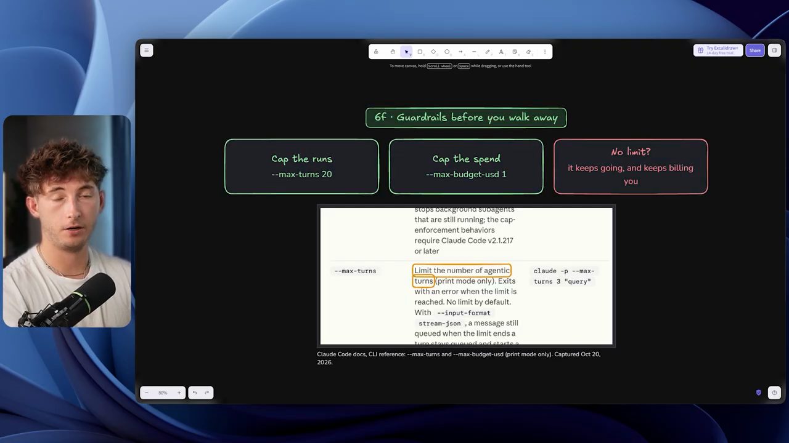Click the webcam overlay of the presenter
This screenshot has height=443, width=789.
[67, 221]
